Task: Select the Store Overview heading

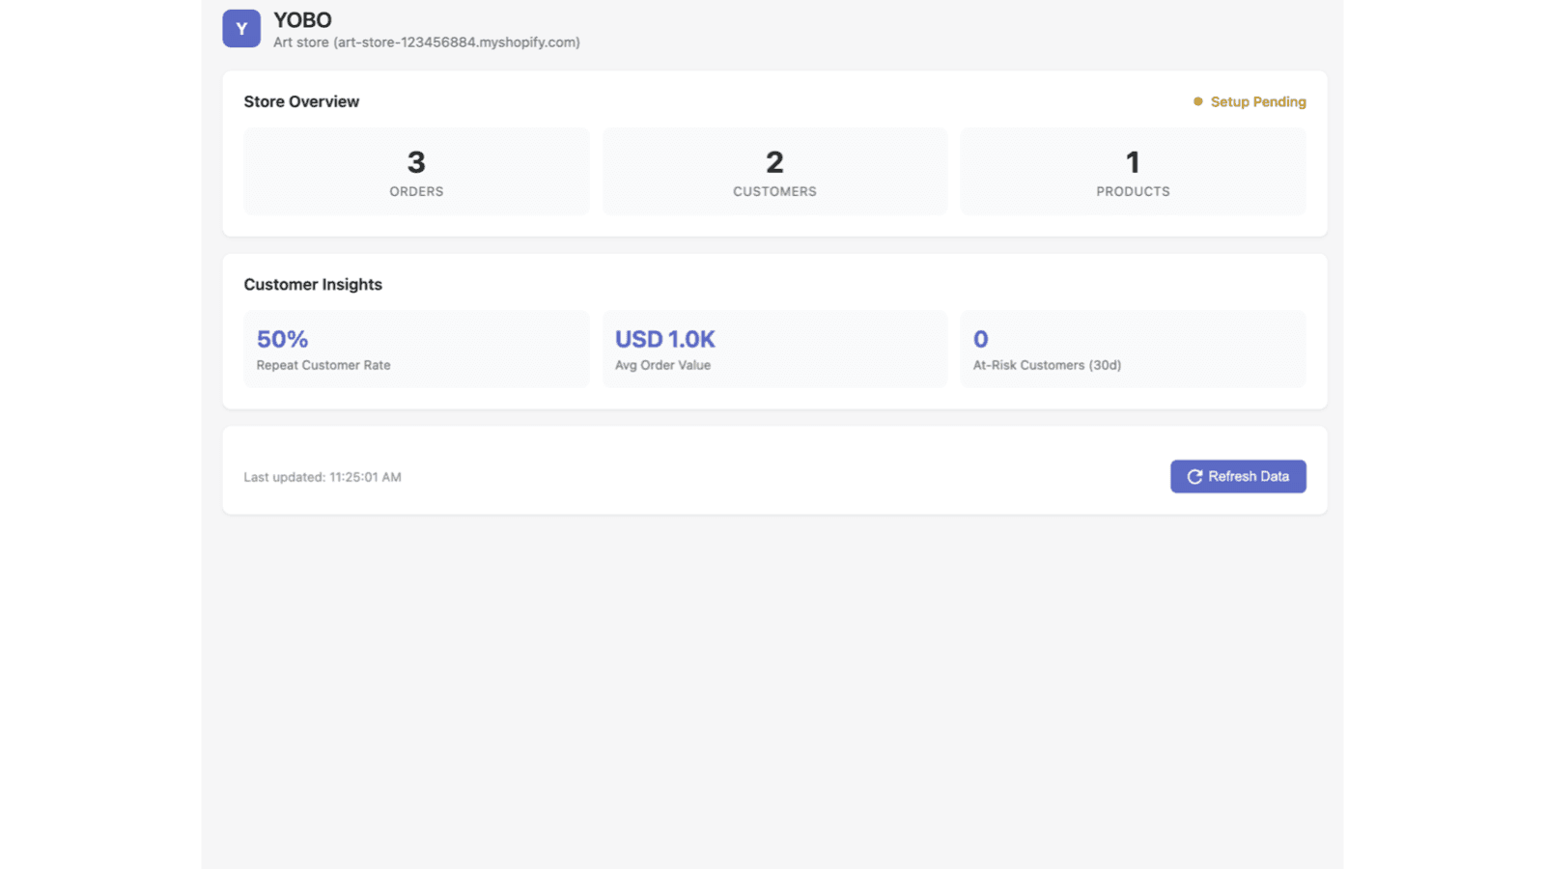Action: point(301,101)
